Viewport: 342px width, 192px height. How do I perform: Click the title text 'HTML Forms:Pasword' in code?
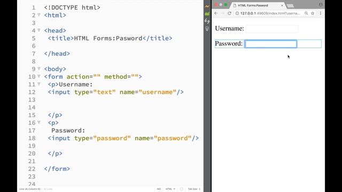coord(108,38)
